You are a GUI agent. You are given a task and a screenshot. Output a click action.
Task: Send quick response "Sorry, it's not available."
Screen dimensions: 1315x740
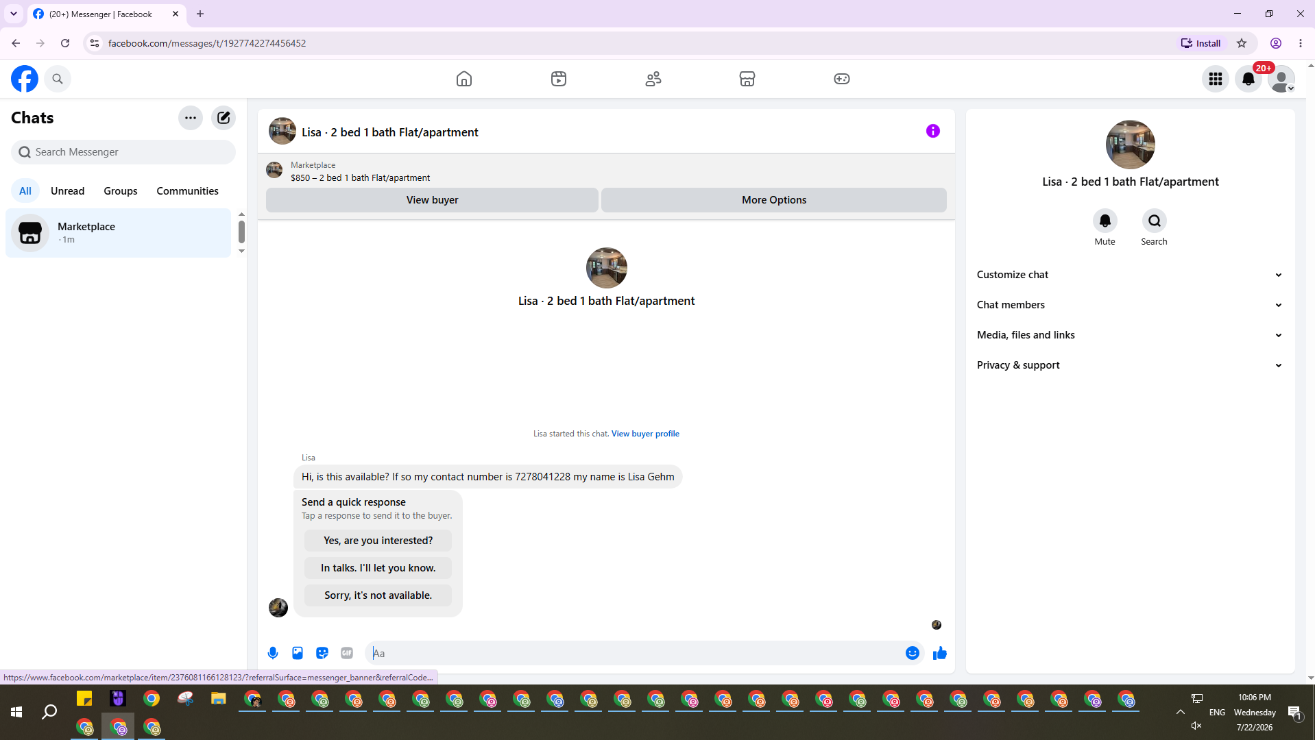378,595
